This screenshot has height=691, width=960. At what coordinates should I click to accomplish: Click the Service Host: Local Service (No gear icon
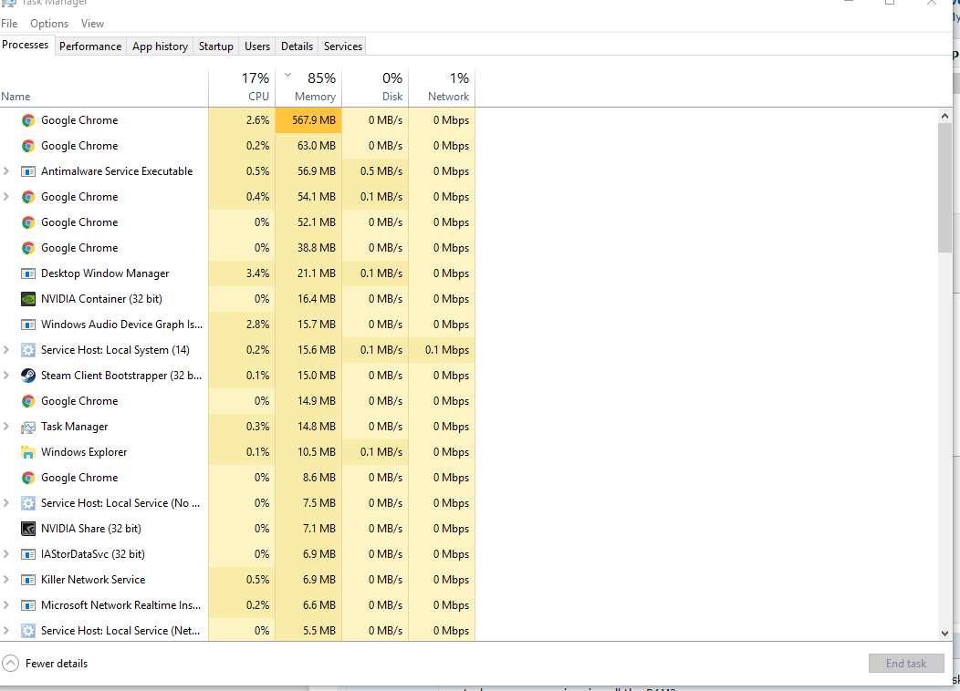[x=28, y=503]
